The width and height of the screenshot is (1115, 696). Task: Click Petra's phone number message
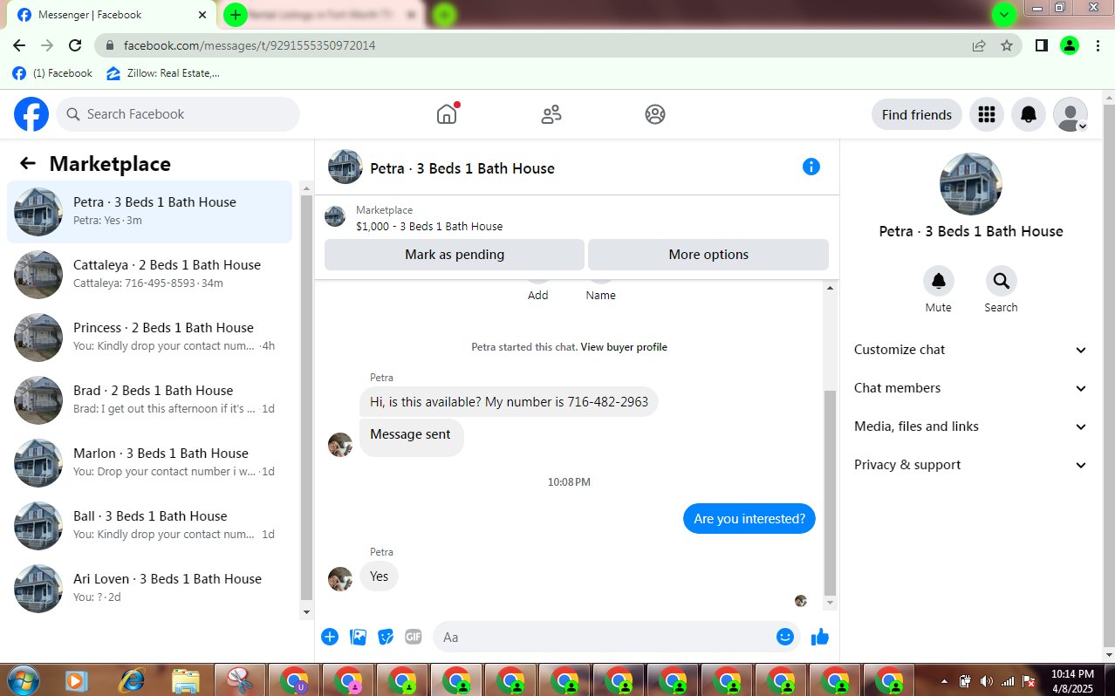[510, 402]
